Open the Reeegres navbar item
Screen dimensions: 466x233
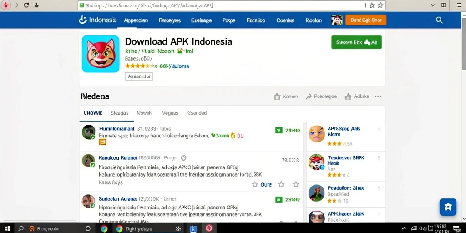tap(170, 20)
